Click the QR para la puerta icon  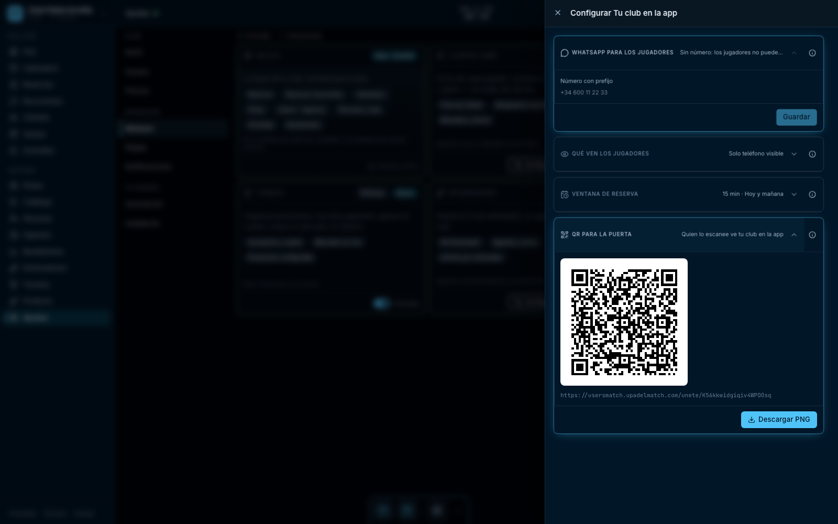[565, 235]
